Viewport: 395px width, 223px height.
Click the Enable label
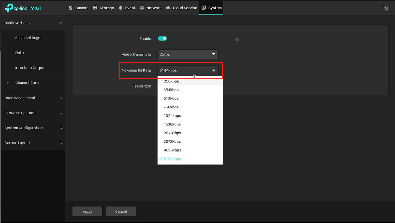click(x=145, y=39)
